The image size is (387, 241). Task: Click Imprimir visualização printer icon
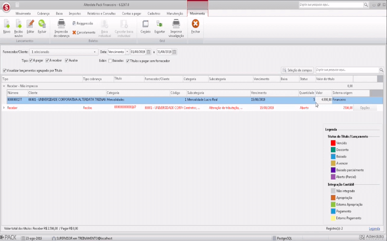click(176, 24)
